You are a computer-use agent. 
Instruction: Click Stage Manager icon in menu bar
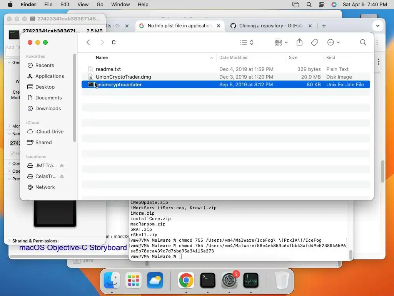point(296,5)
